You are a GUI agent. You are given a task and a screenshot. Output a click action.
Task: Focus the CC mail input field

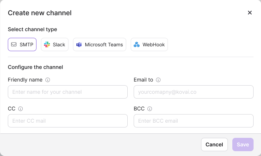(68, 121)
